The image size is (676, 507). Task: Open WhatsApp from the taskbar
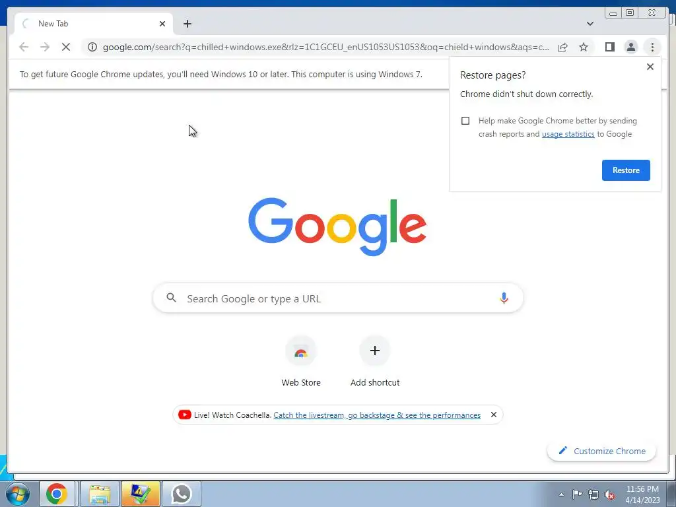point(181,494)
